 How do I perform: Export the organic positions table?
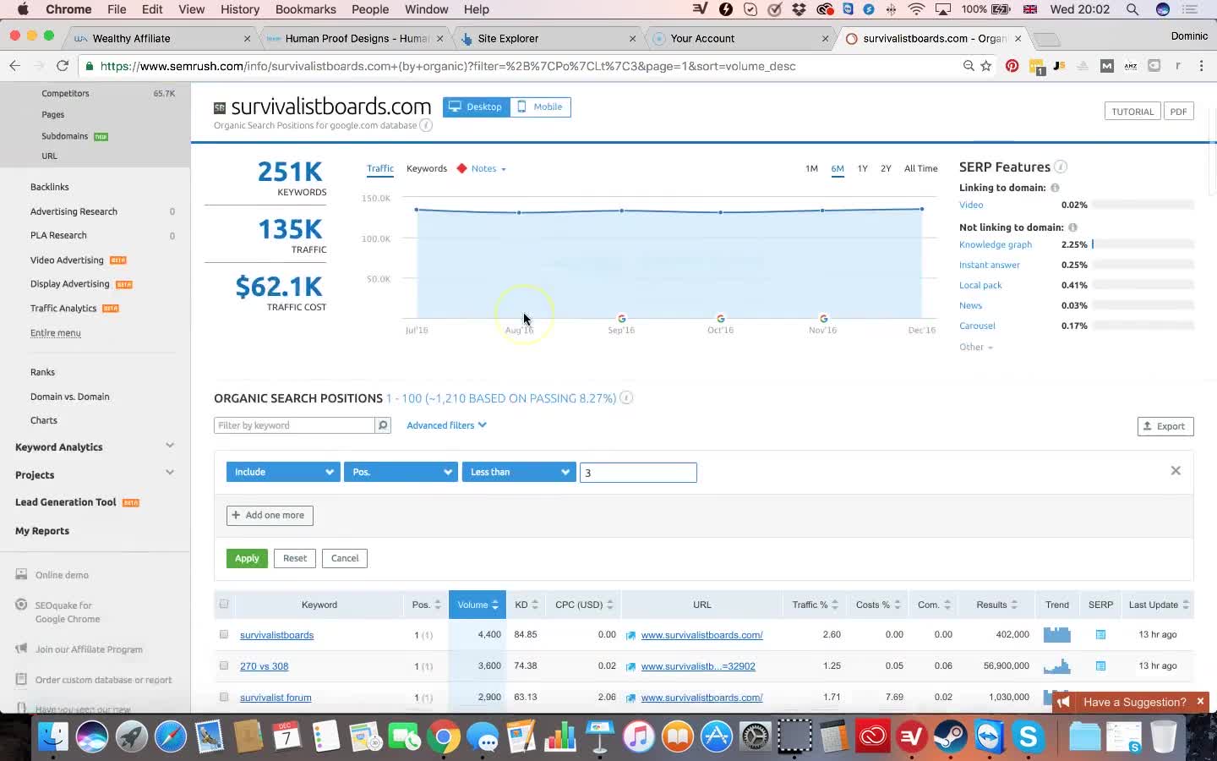point(1165,426)
